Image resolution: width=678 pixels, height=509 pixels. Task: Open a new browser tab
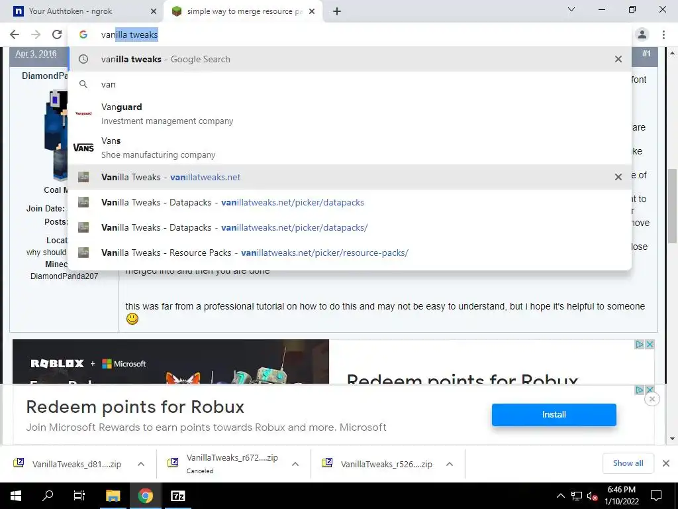click(337, 11)
